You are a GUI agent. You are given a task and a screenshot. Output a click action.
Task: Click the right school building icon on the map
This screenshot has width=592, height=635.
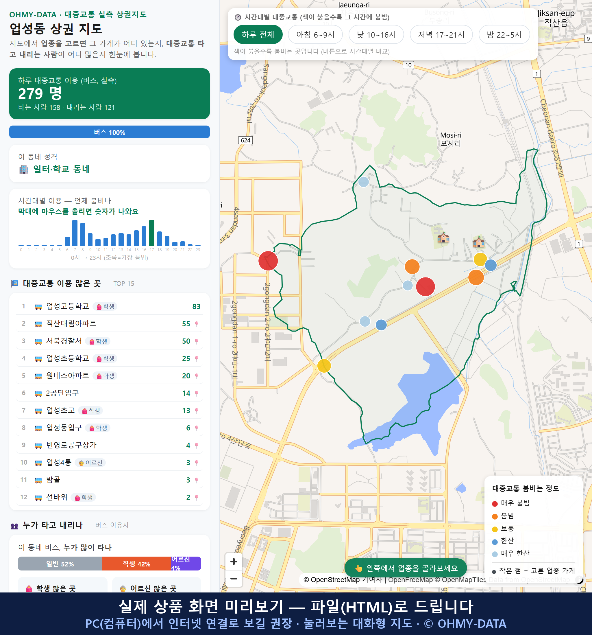(x=479, y=242)
